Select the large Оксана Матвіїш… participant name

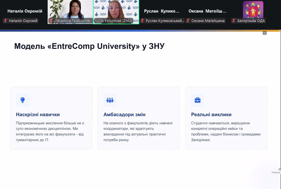tap(207, 11)
